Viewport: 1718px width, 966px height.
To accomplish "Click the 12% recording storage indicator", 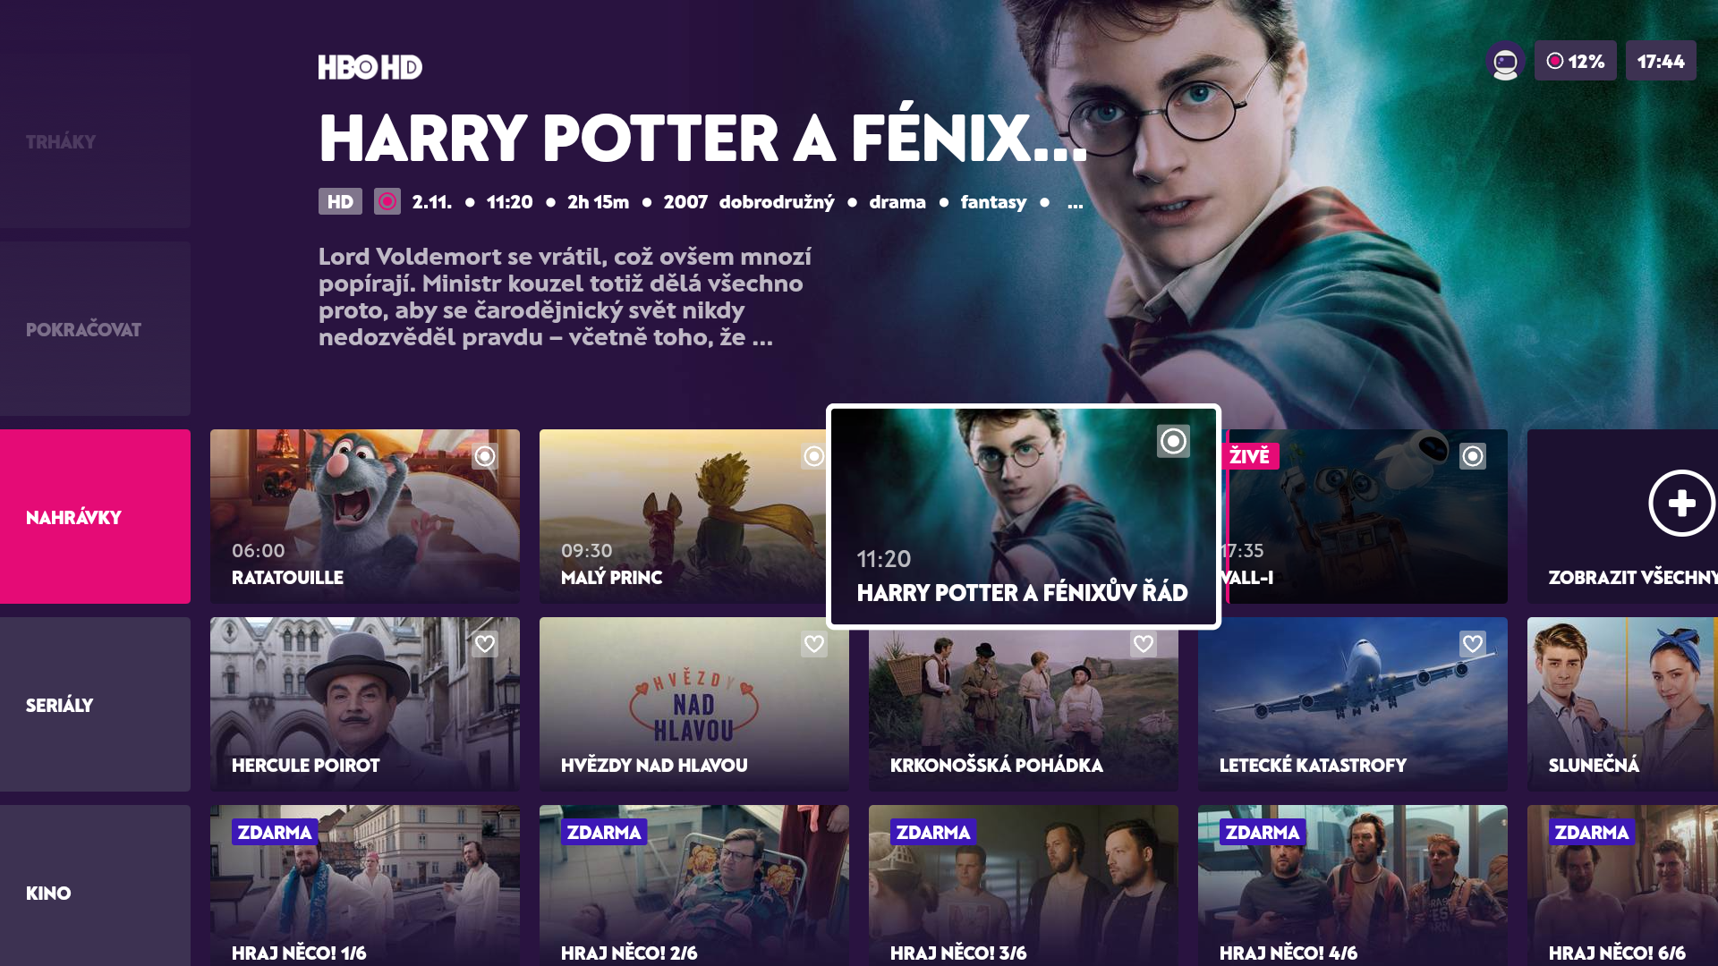I will click(x=1575, y=61).
